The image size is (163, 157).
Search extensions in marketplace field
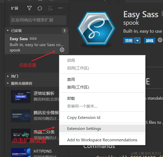(x=38, y=20)
